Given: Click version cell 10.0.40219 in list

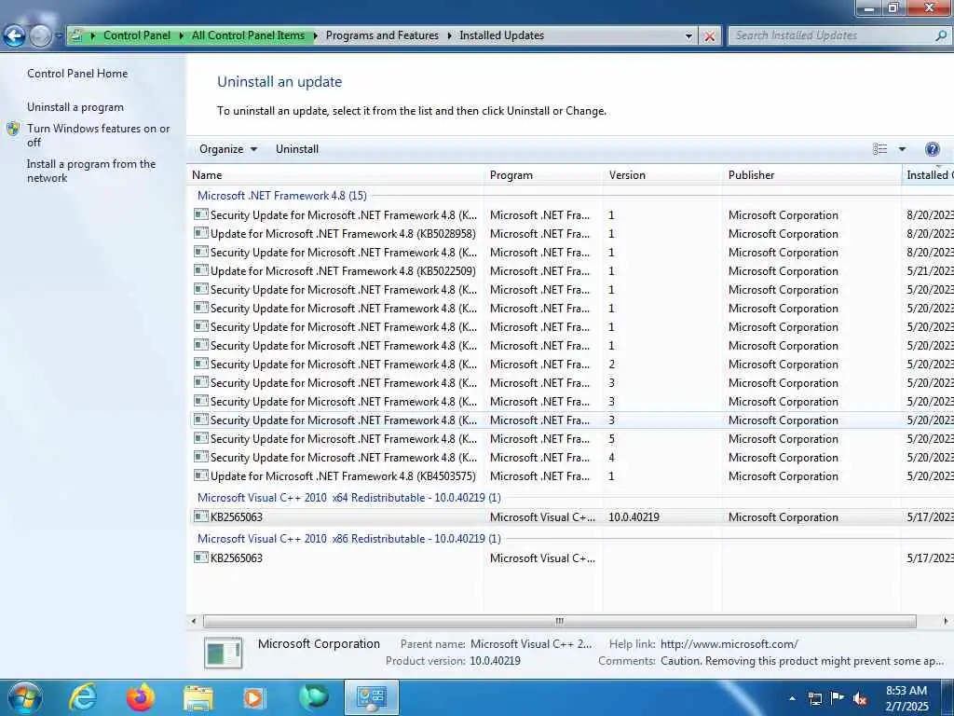Looking at the screenshot, I should click(634, 516).
